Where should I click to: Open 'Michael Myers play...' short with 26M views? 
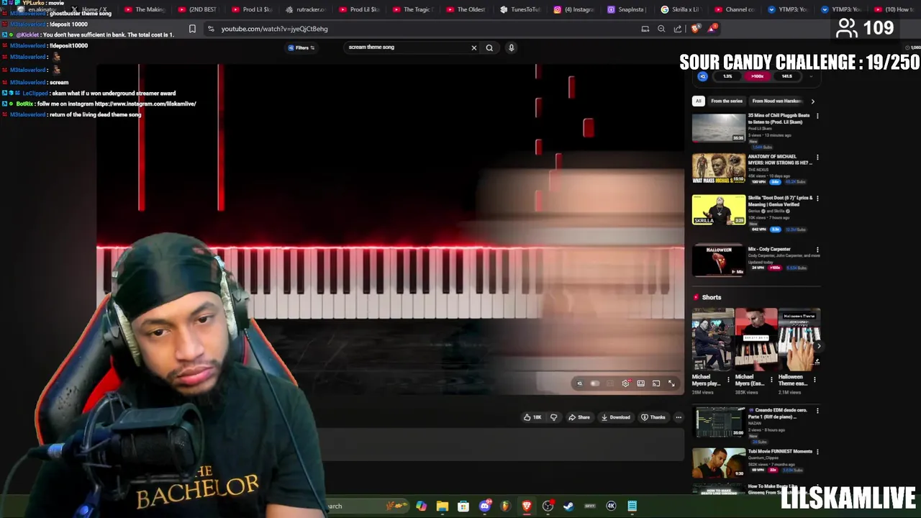pyautogui.click(x=712, y=340)
